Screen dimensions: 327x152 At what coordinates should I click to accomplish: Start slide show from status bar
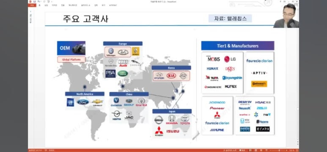click(267, 150)
